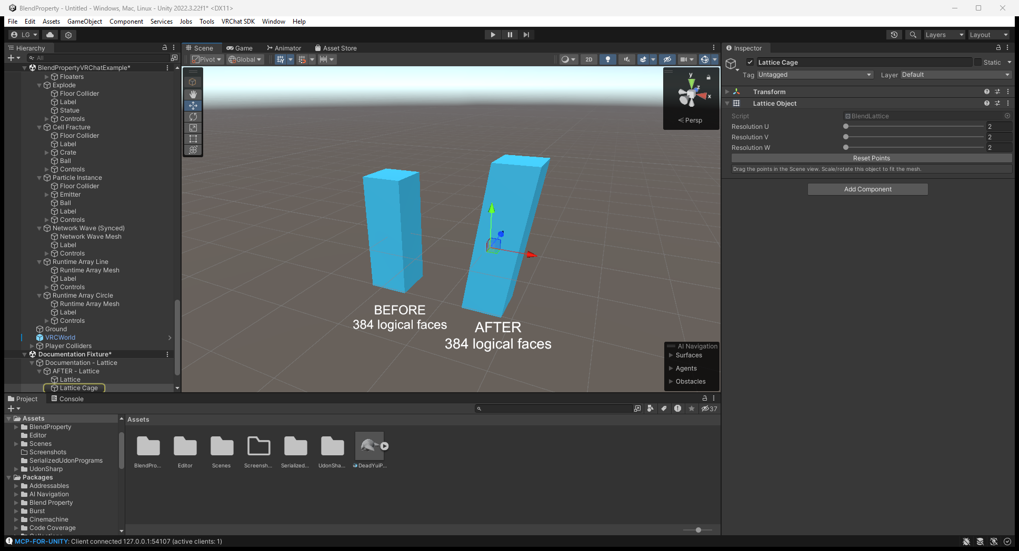Toggle scene lighting bulb icon
Image resolution: width=1019 pixels, height=551 pixels.
click(x=608, y=59)
